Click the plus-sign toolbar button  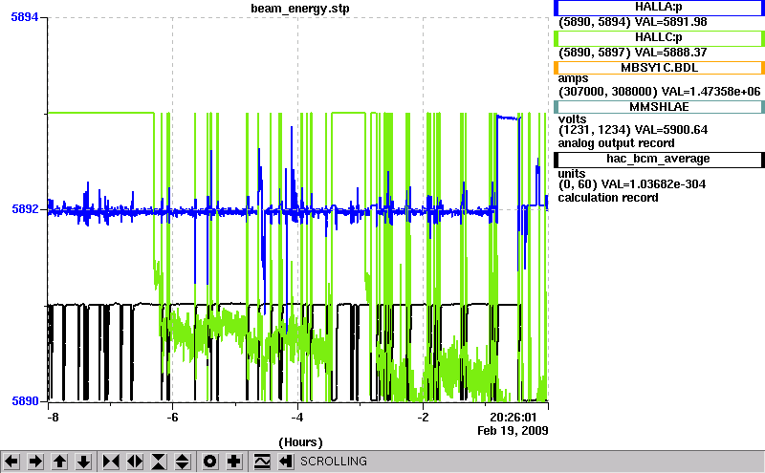pyautogui.click(x=234, y=462)
